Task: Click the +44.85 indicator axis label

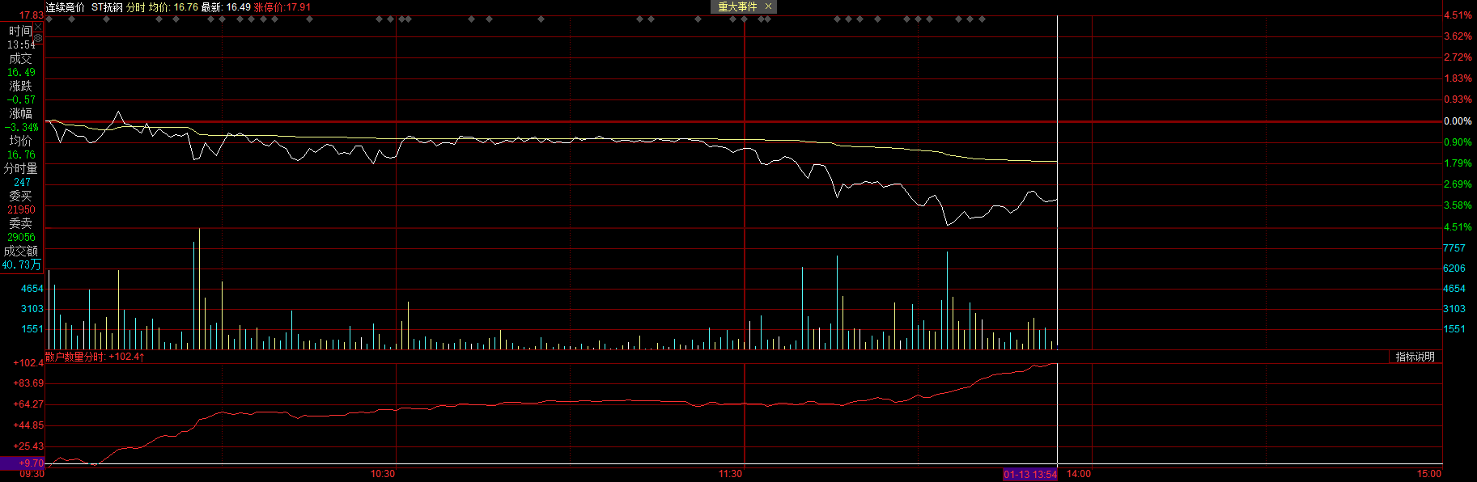Action: (28, 425)
